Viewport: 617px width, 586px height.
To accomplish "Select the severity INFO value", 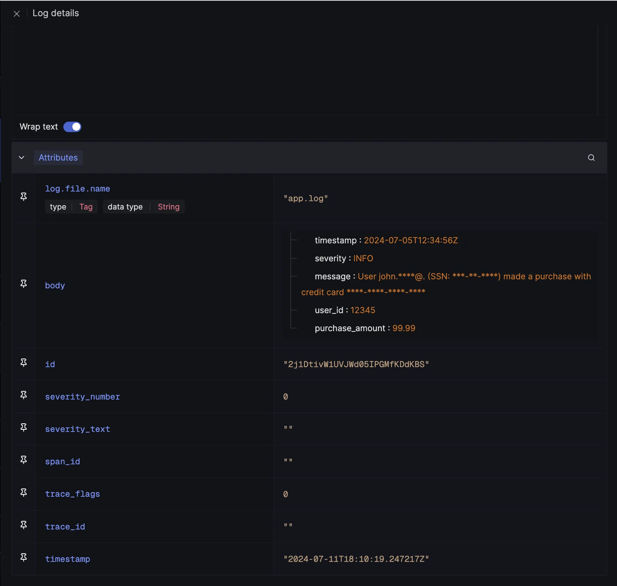I will [363, 258].
